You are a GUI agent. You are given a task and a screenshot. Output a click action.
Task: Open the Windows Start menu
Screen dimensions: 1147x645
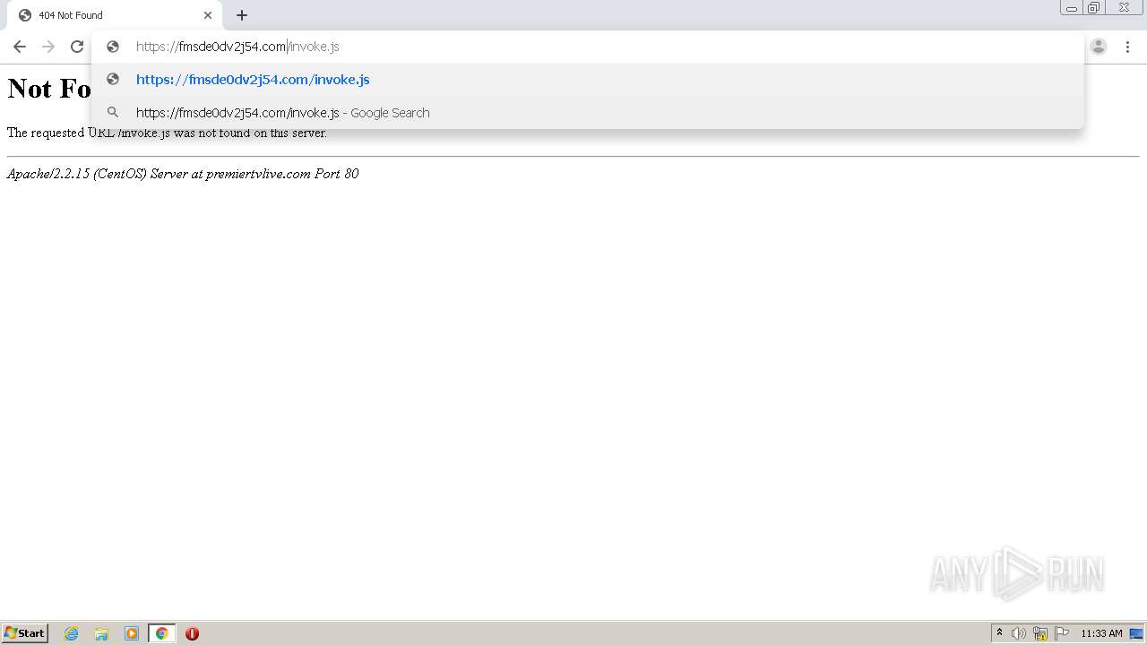[24, 633]
